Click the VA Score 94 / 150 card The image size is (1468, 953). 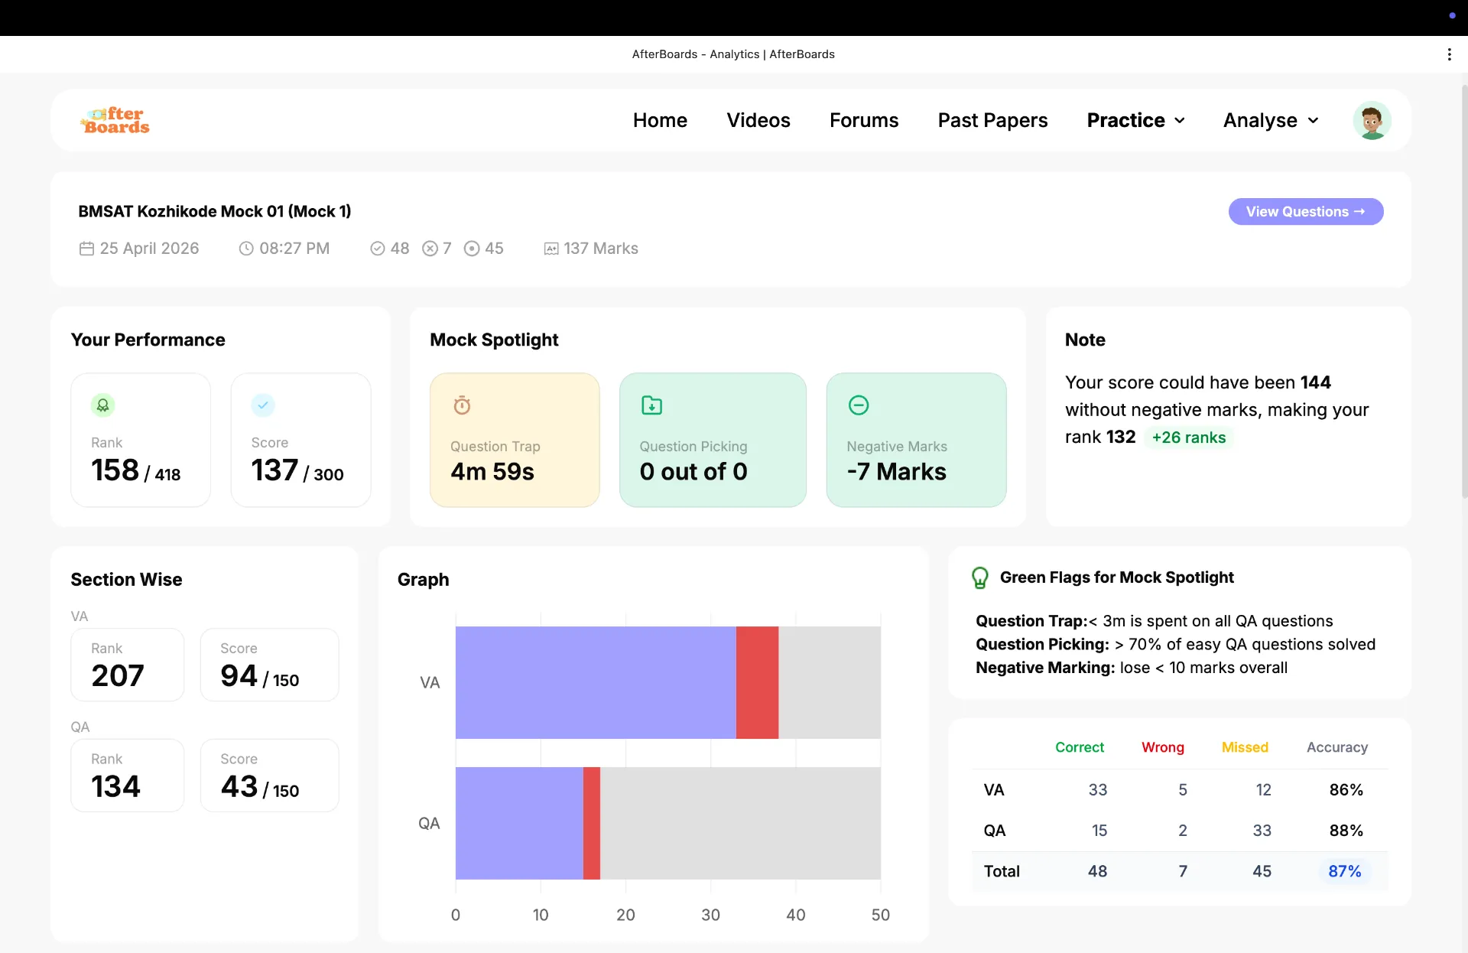point(269,665)
